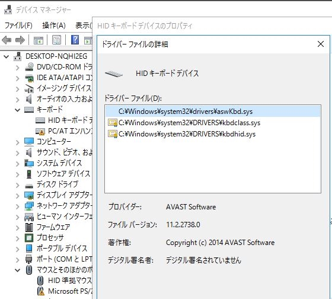Image resolution: width=332 pixels, height=299 pixels.
Task: Click the コンピューター monitor icon
Action: (29, 142)
